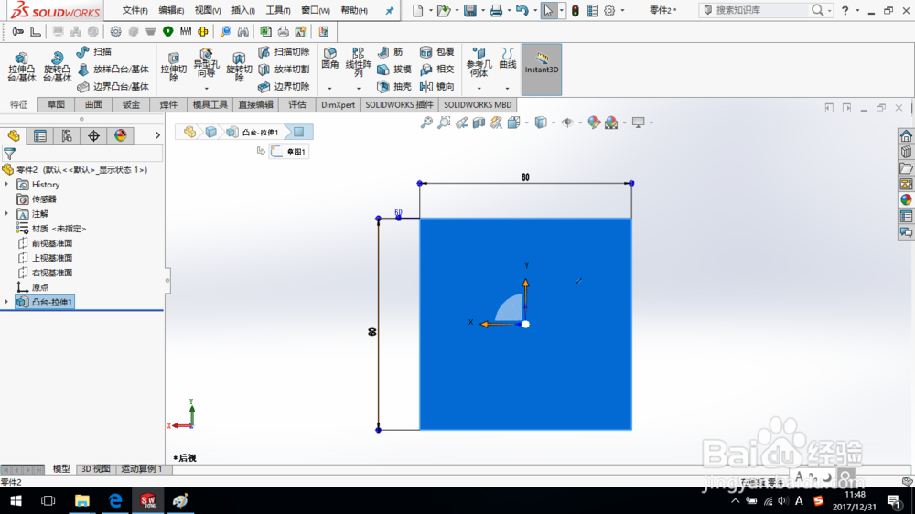Select the Wrap (包覆) tool
This screenshot has width=915, height=514.
pos(437,52)
